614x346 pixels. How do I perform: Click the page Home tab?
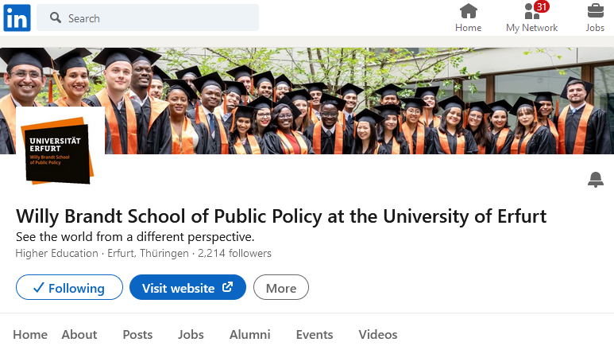(x=30, y=334)
